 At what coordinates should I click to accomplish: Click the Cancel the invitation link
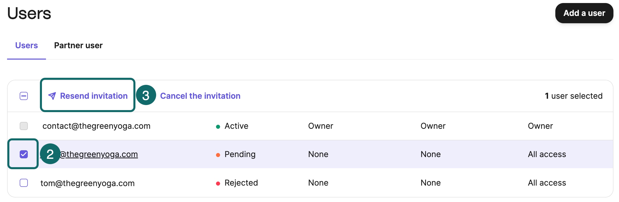[200, 96]
